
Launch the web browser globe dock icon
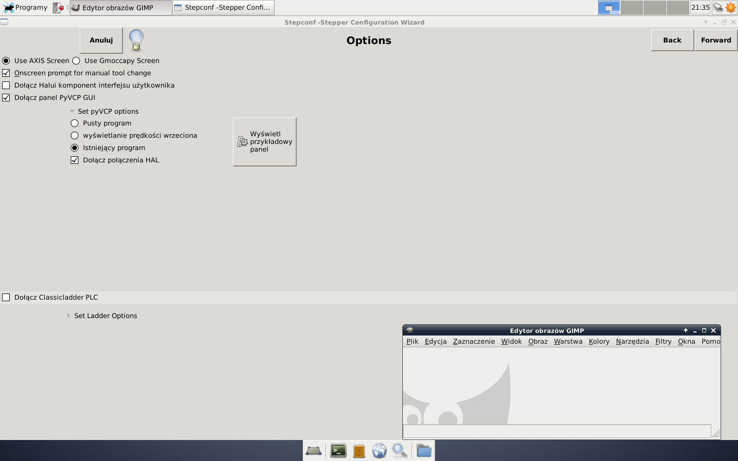tap(379, 451)
